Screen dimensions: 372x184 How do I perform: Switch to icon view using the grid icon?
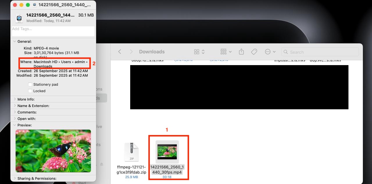click(x=196, y=51)
